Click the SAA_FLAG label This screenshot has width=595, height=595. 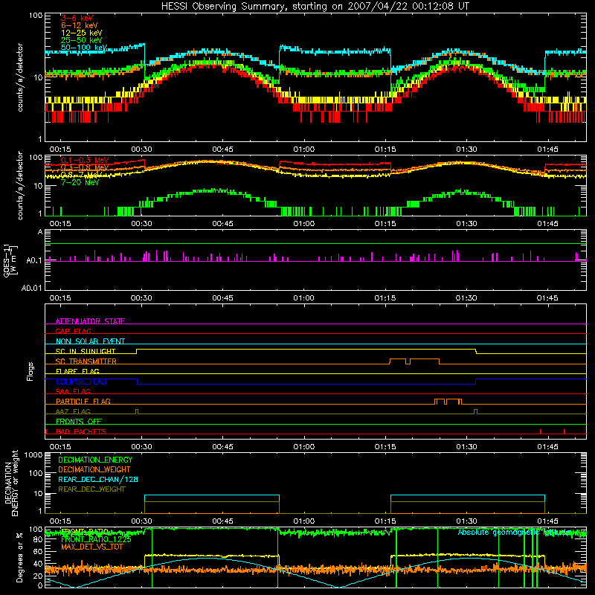pyautogui.click(x=73, y=391)
